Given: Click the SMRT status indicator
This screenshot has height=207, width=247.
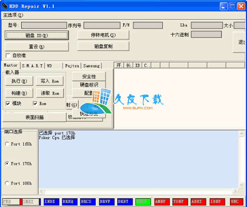Looking at the screenshot, I should pyautogui.click(x=31, y=201).
